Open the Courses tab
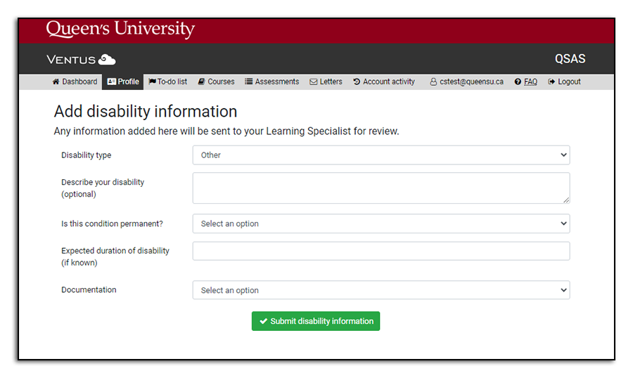633x378 pixels. 216,82
